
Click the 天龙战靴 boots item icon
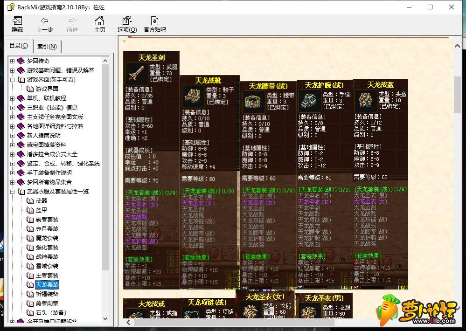(x=193, y=96)
